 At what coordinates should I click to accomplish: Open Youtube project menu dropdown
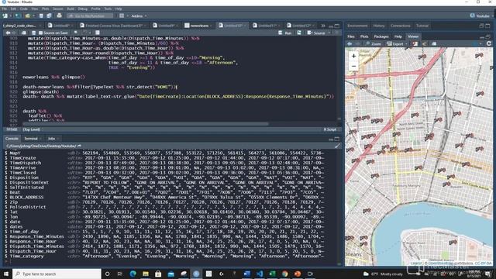481,15
